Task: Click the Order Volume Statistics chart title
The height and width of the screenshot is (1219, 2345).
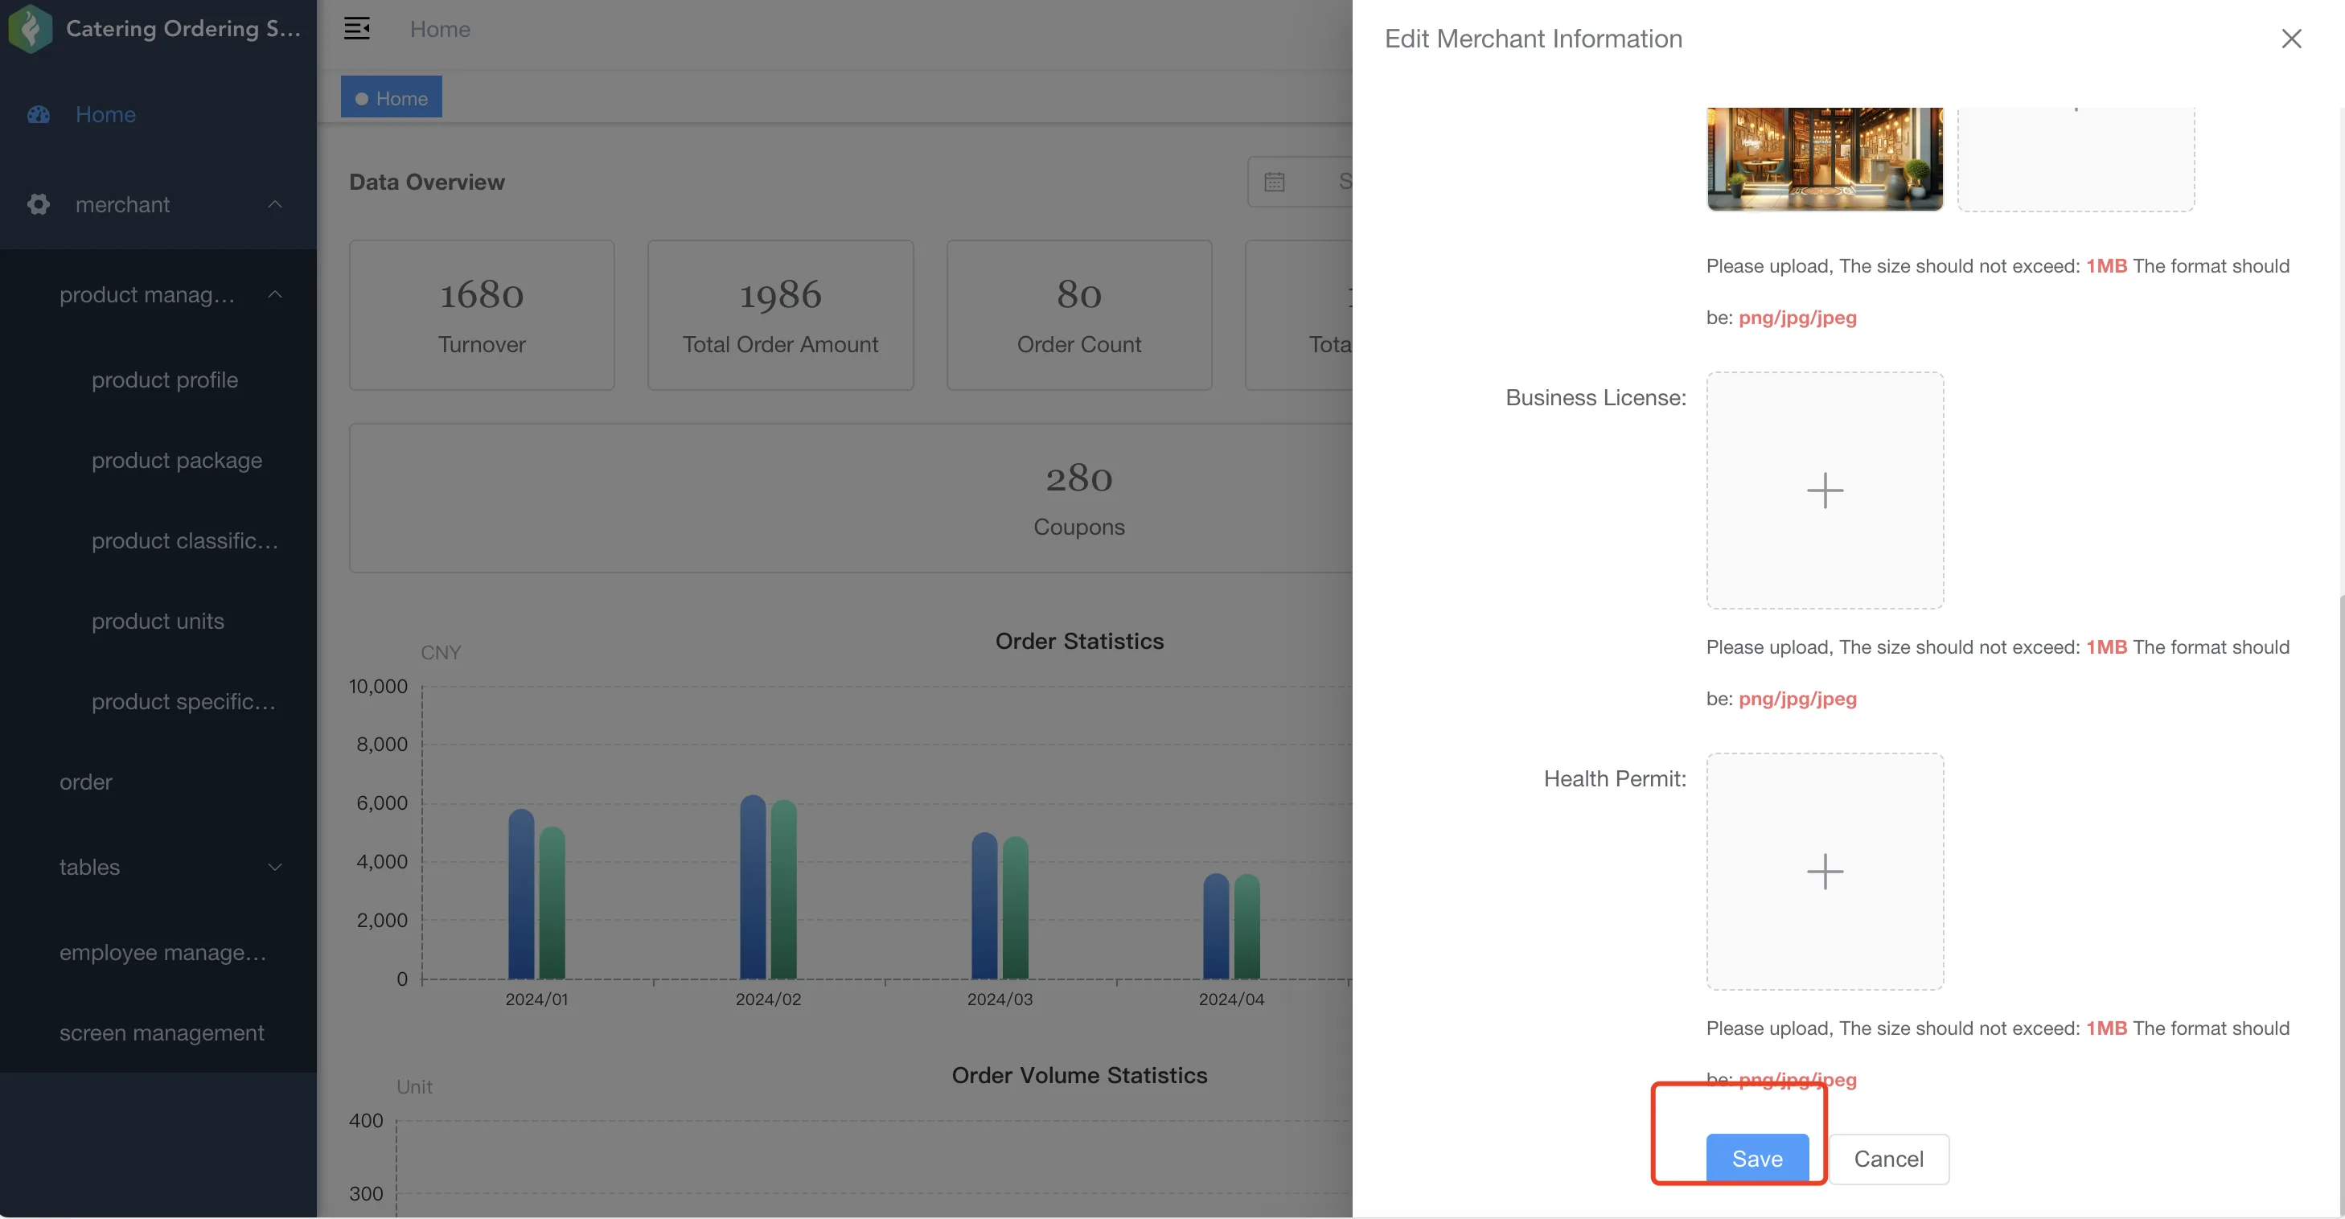Action: pos(1078,1075)
